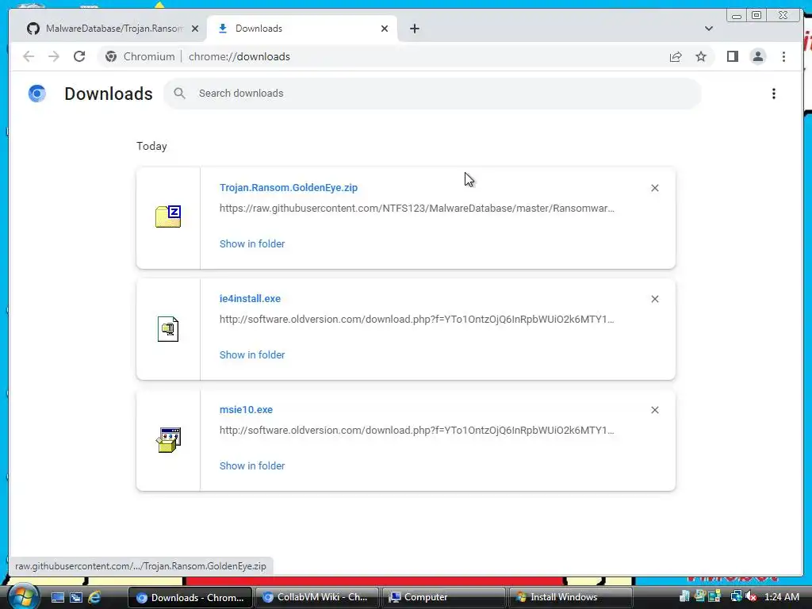Open a new browser tab

click(x=414, y=29)
